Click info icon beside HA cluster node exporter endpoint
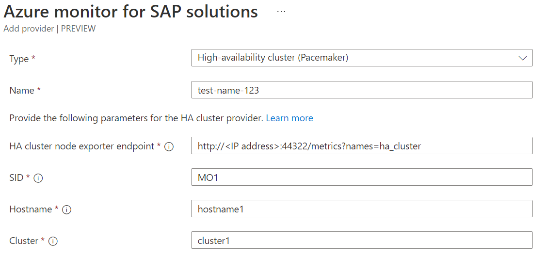 click(x=169, y=146)
